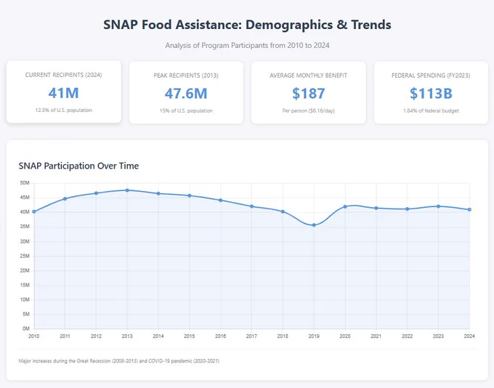Click the 2017 x-axis label
Viewport: 494px width, 388px height.
[x=251, y=336]
